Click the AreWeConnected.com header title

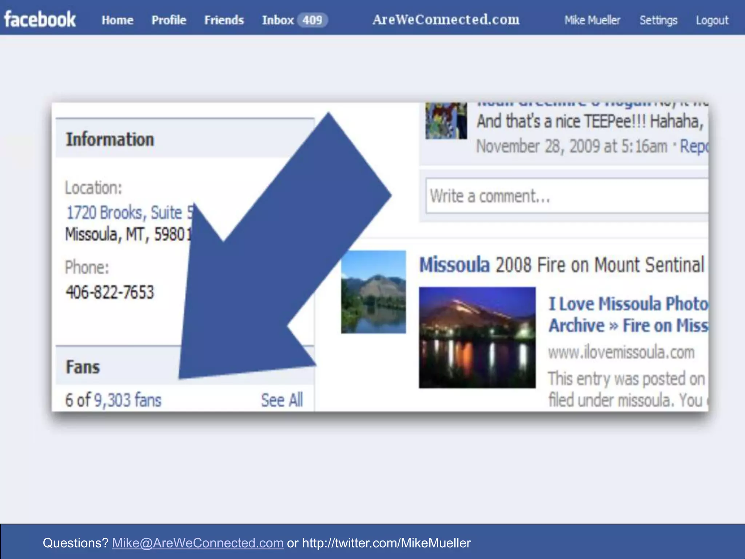446,20
